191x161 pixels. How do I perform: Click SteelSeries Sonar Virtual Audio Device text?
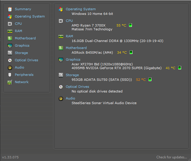(x=104, y=103)
